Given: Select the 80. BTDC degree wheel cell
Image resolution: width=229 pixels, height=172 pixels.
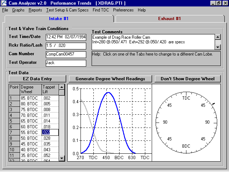Looking at the screenshot, I should 31,104.
